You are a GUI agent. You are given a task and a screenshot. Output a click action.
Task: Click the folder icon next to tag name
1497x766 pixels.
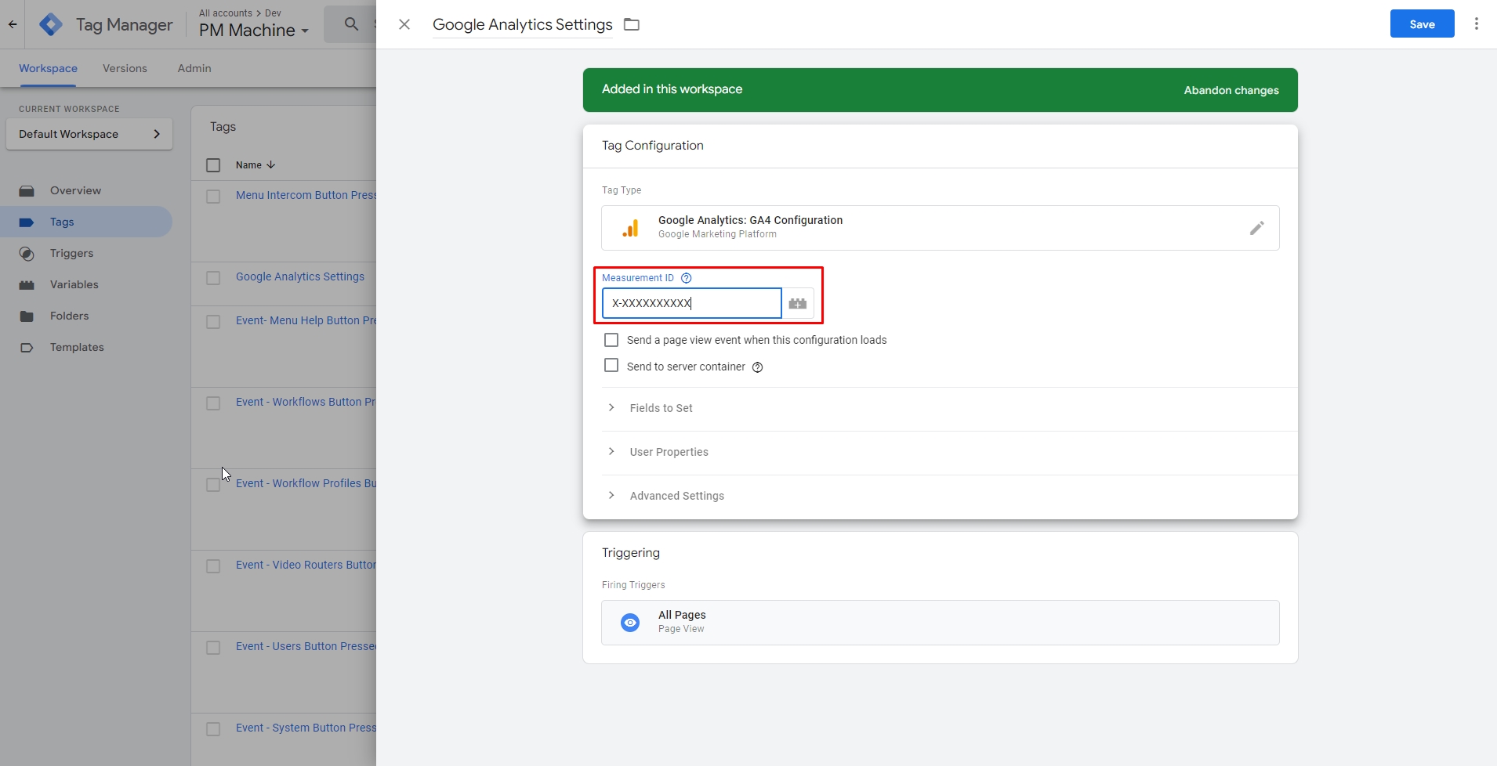[x=632, y=24]
